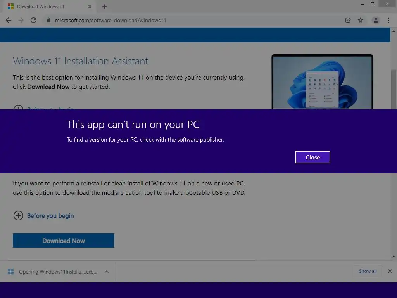Expand lower 'Before you begin' section

pyautogui.click(x=43, y=216)
